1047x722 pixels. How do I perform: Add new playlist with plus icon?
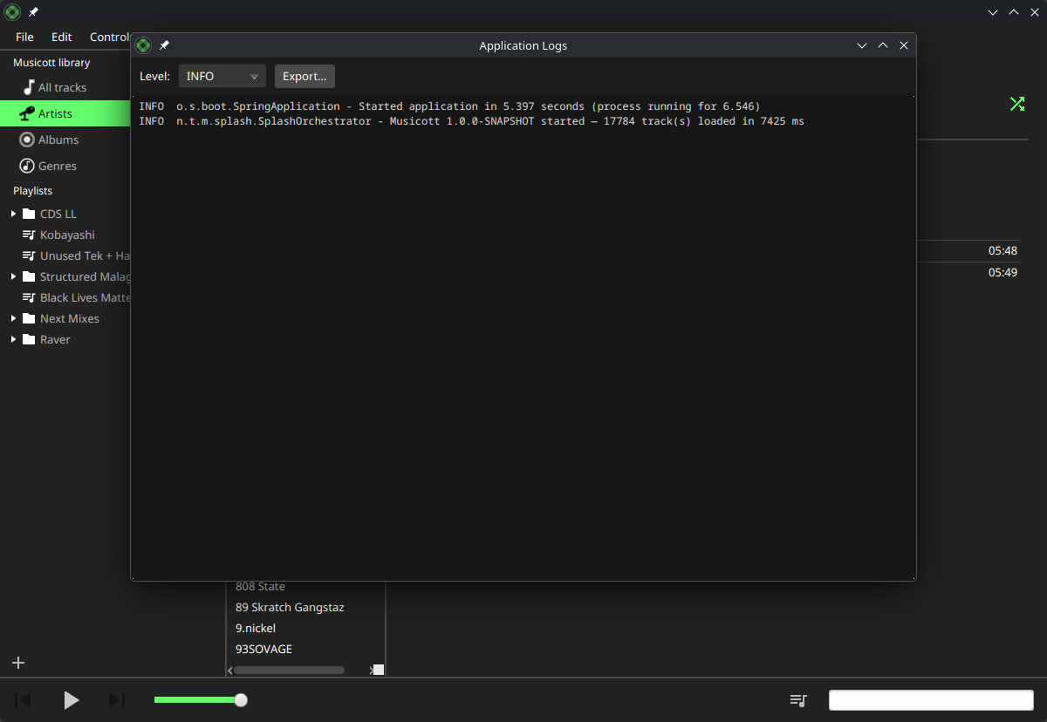tap(18, 663)
